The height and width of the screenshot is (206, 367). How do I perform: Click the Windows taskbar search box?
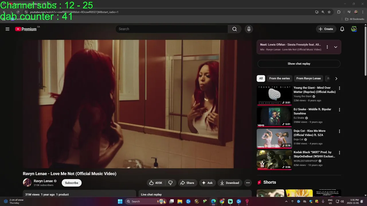tap(145, 201)
